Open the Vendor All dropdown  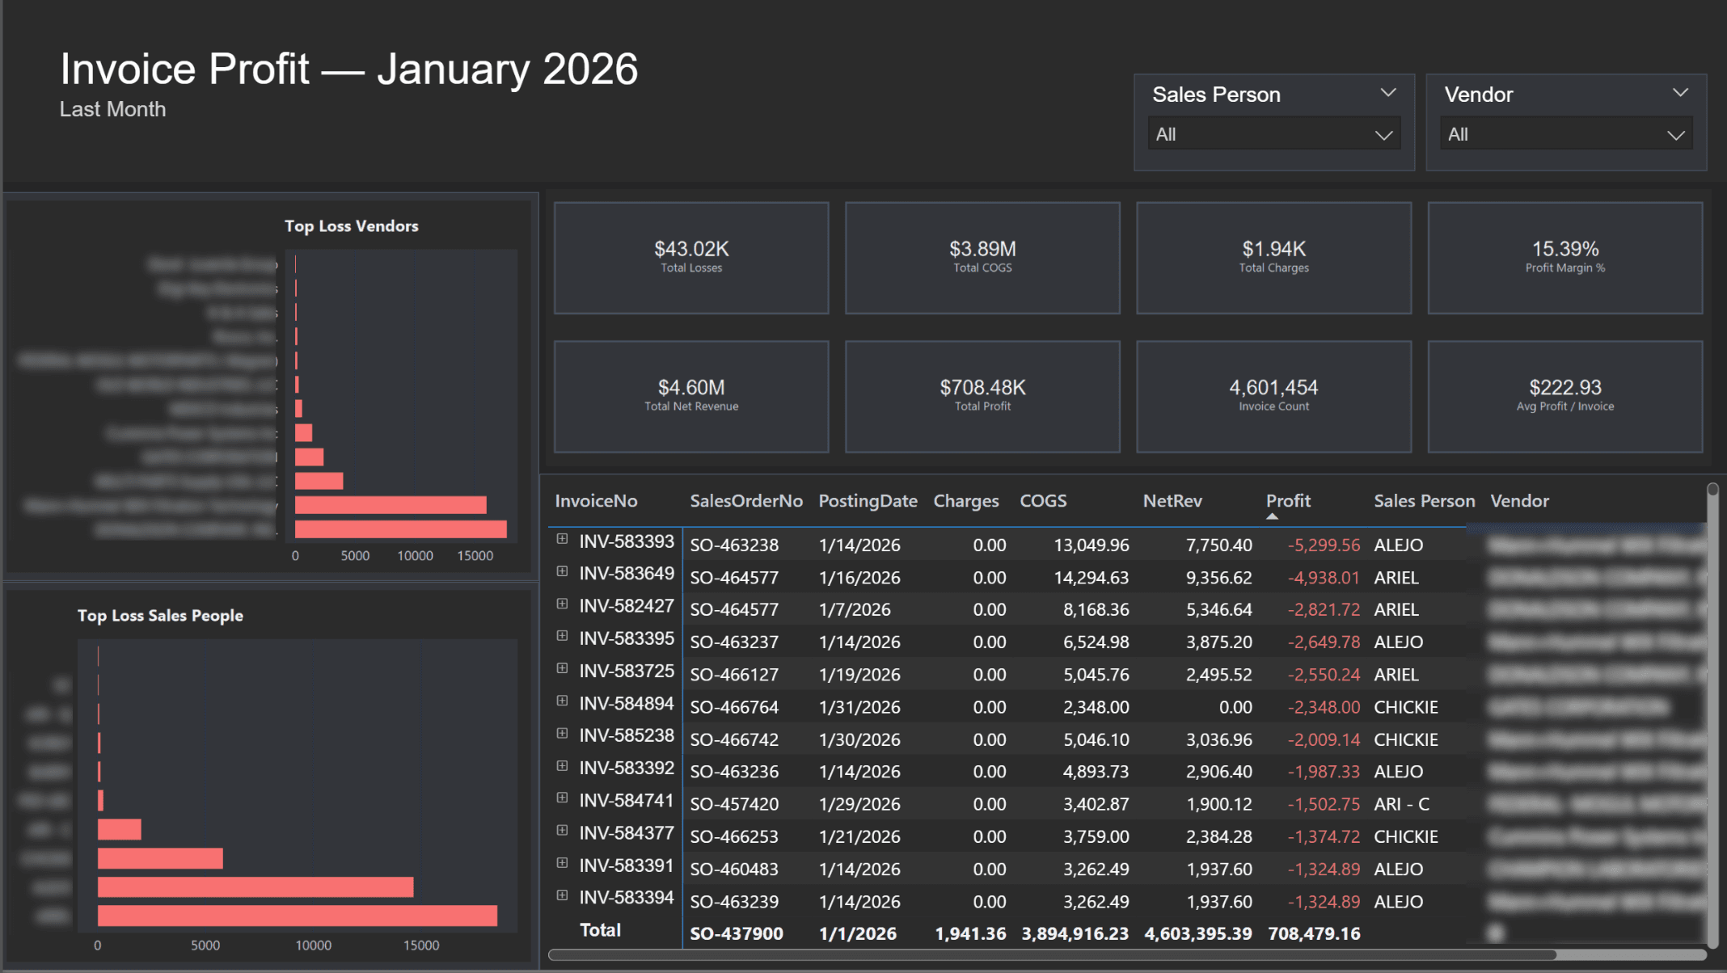click(x=1675, y=133)
